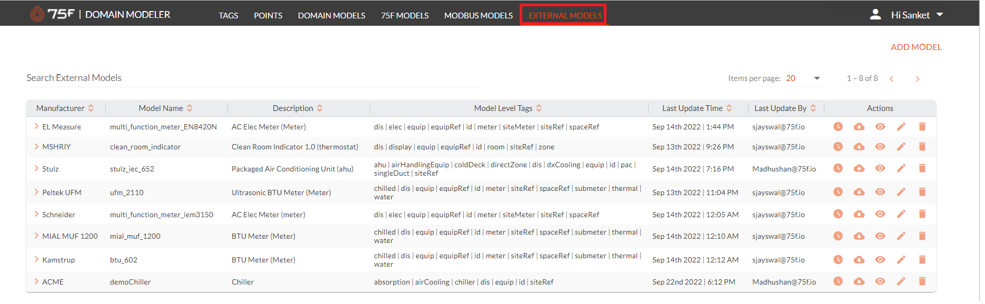Open the Hi Sanket user menu arrow

940,15
